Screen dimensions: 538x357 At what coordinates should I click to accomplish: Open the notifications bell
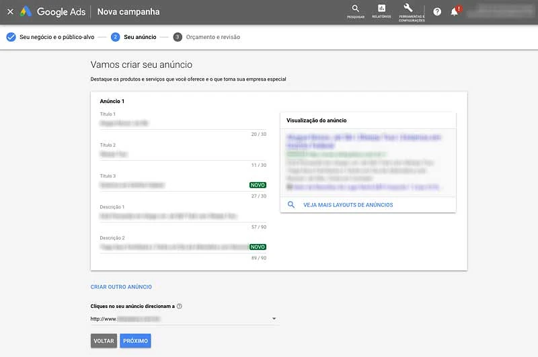(455, 11)
